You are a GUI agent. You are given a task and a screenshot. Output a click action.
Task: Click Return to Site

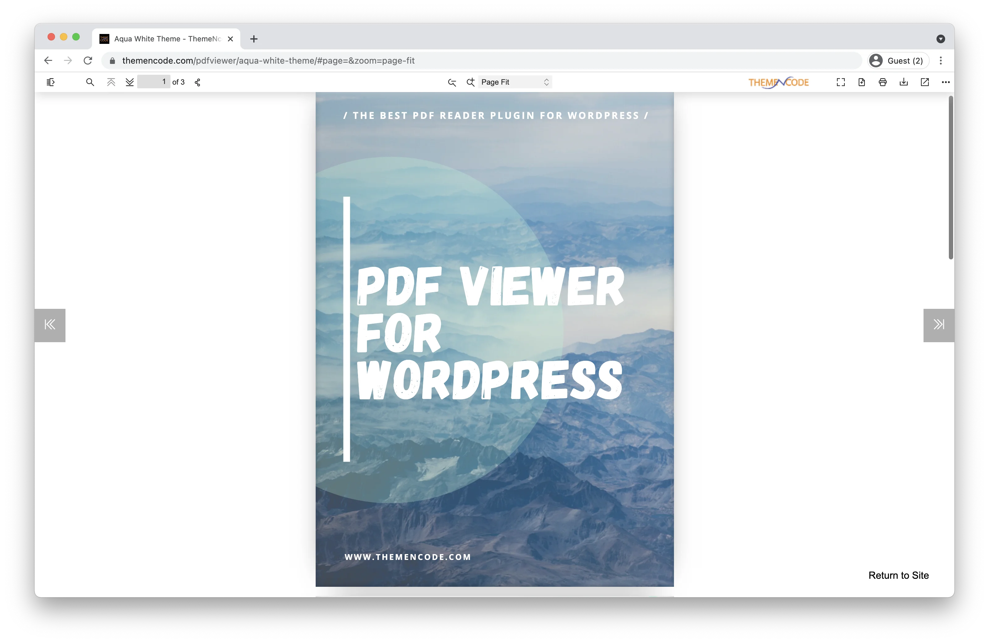coord(899,575)
